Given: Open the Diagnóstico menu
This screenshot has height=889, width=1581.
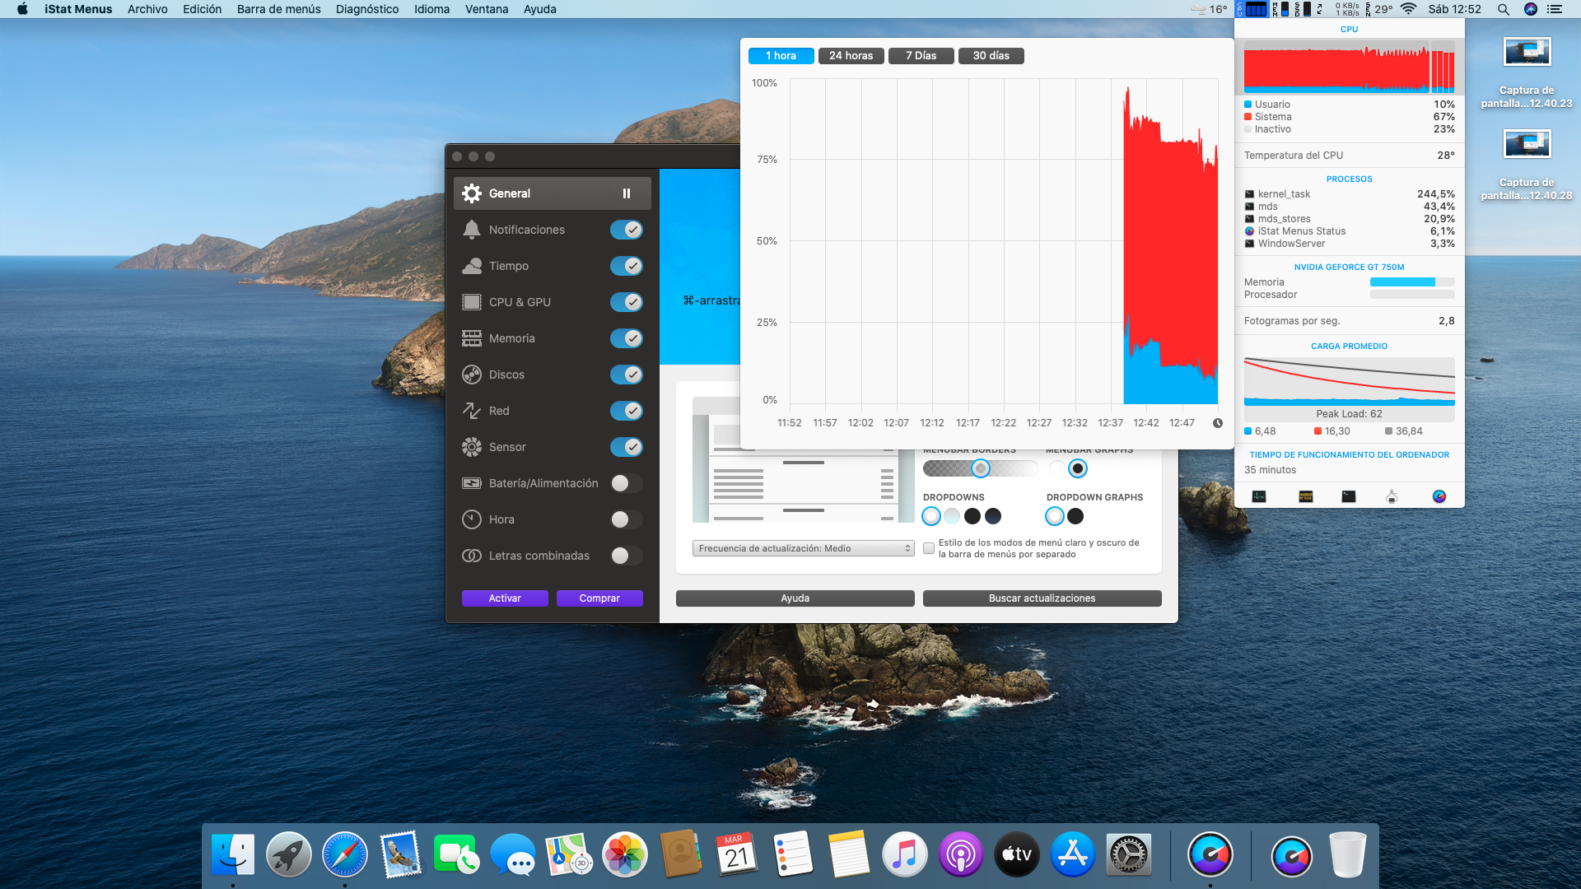Looking at the screenshot, I should (366, 9).
